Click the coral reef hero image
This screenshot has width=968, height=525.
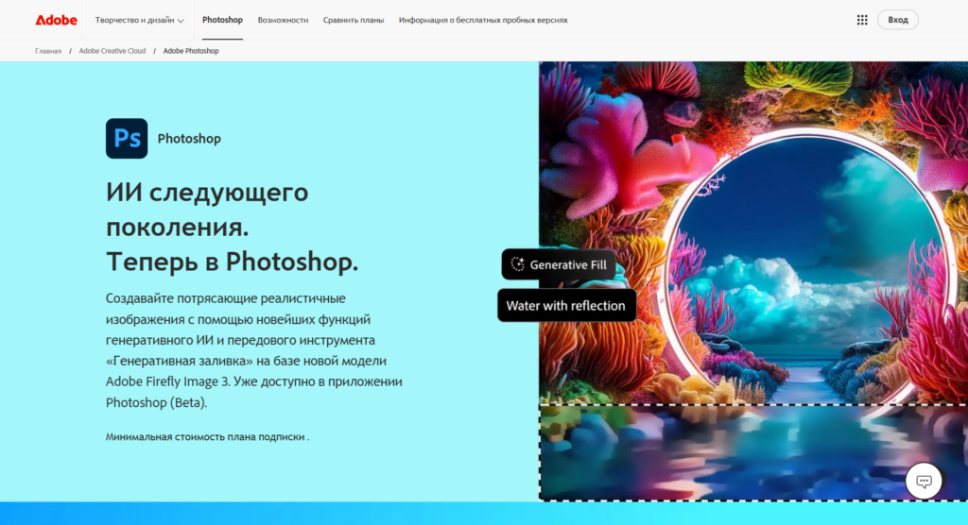753,280
